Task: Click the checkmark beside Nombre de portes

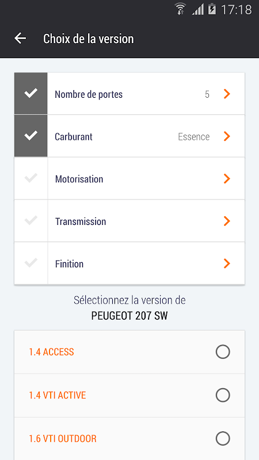Action: [x=31, y=94]
